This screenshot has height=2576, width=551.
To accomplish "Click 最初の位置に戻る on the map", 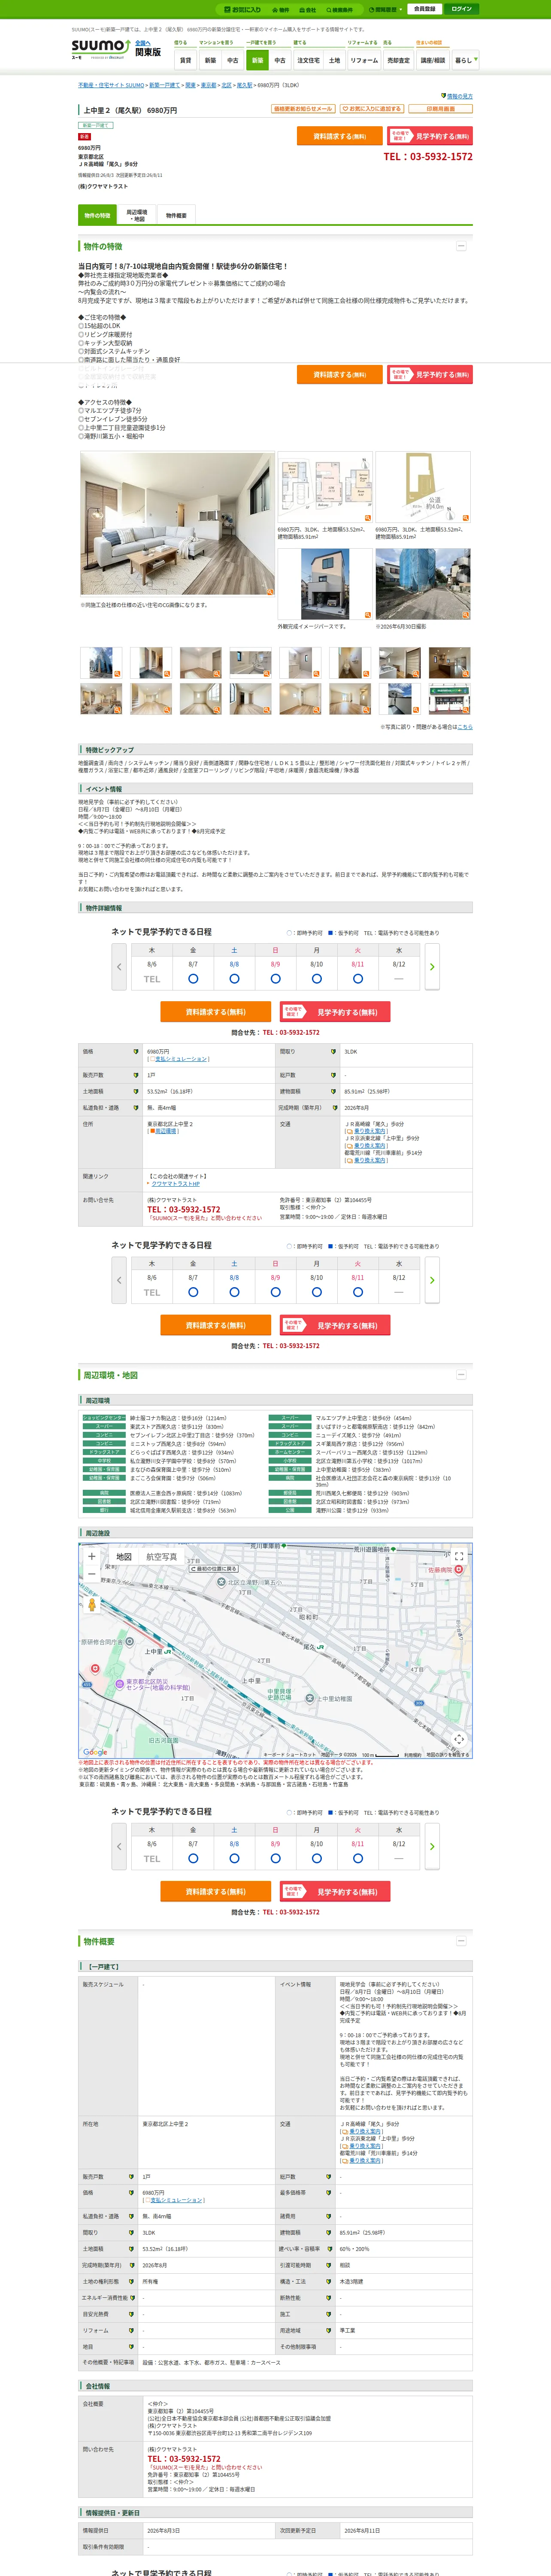I will click(x=214, y=1569).
